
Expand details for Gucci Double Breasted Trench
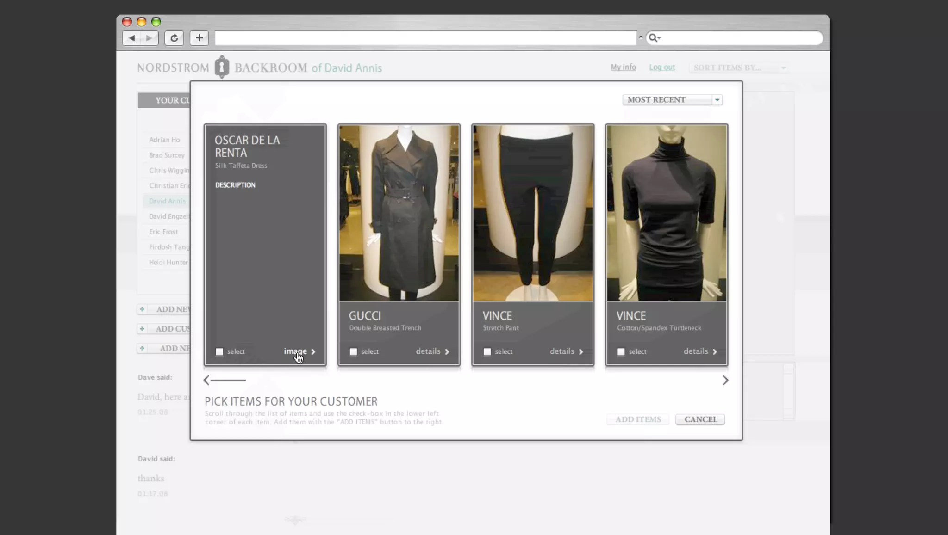tap(432, 351)
